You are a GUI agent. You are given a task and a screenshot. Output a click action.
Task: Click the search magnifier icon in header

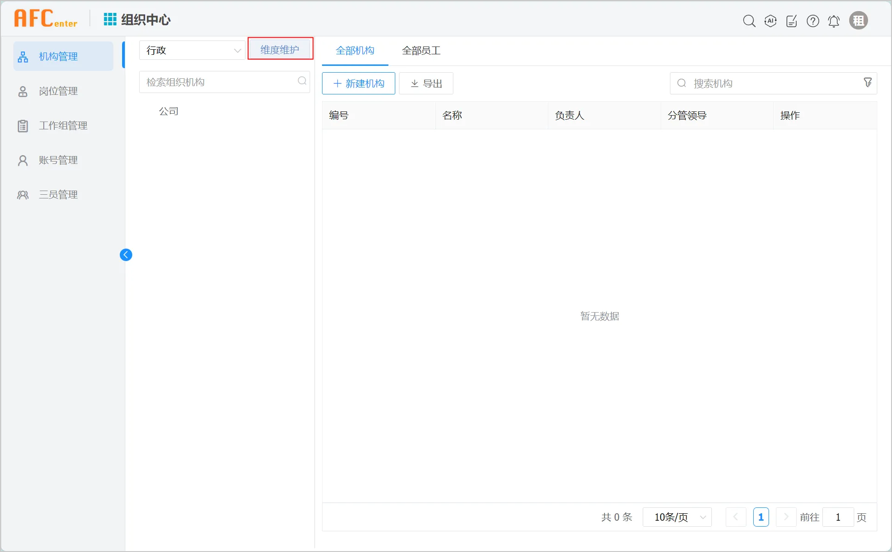749,21
